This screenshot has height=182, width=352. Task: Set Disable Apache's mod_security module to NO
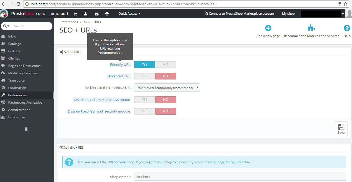[165, 111]
